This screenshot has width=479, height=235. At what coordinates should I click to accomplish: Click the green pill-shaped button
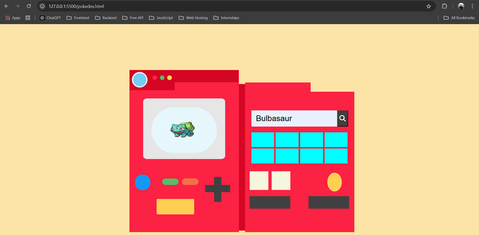(x=171, y=182)
